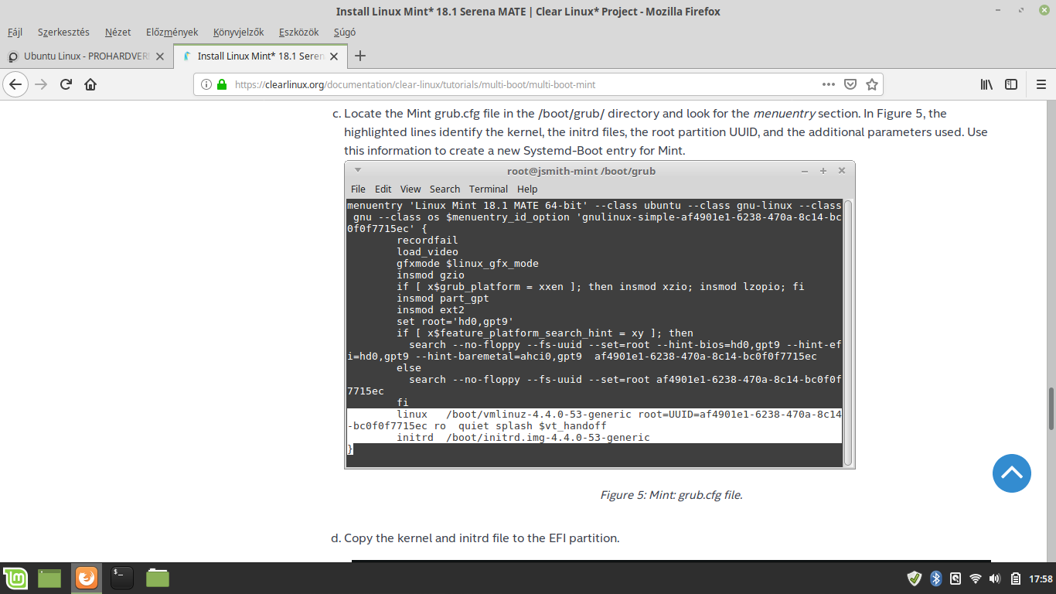Image resolution: width=1056 pixels, height=594 pixels.
Task: Open the Linux Mint start menu
Action: [15, 578]
